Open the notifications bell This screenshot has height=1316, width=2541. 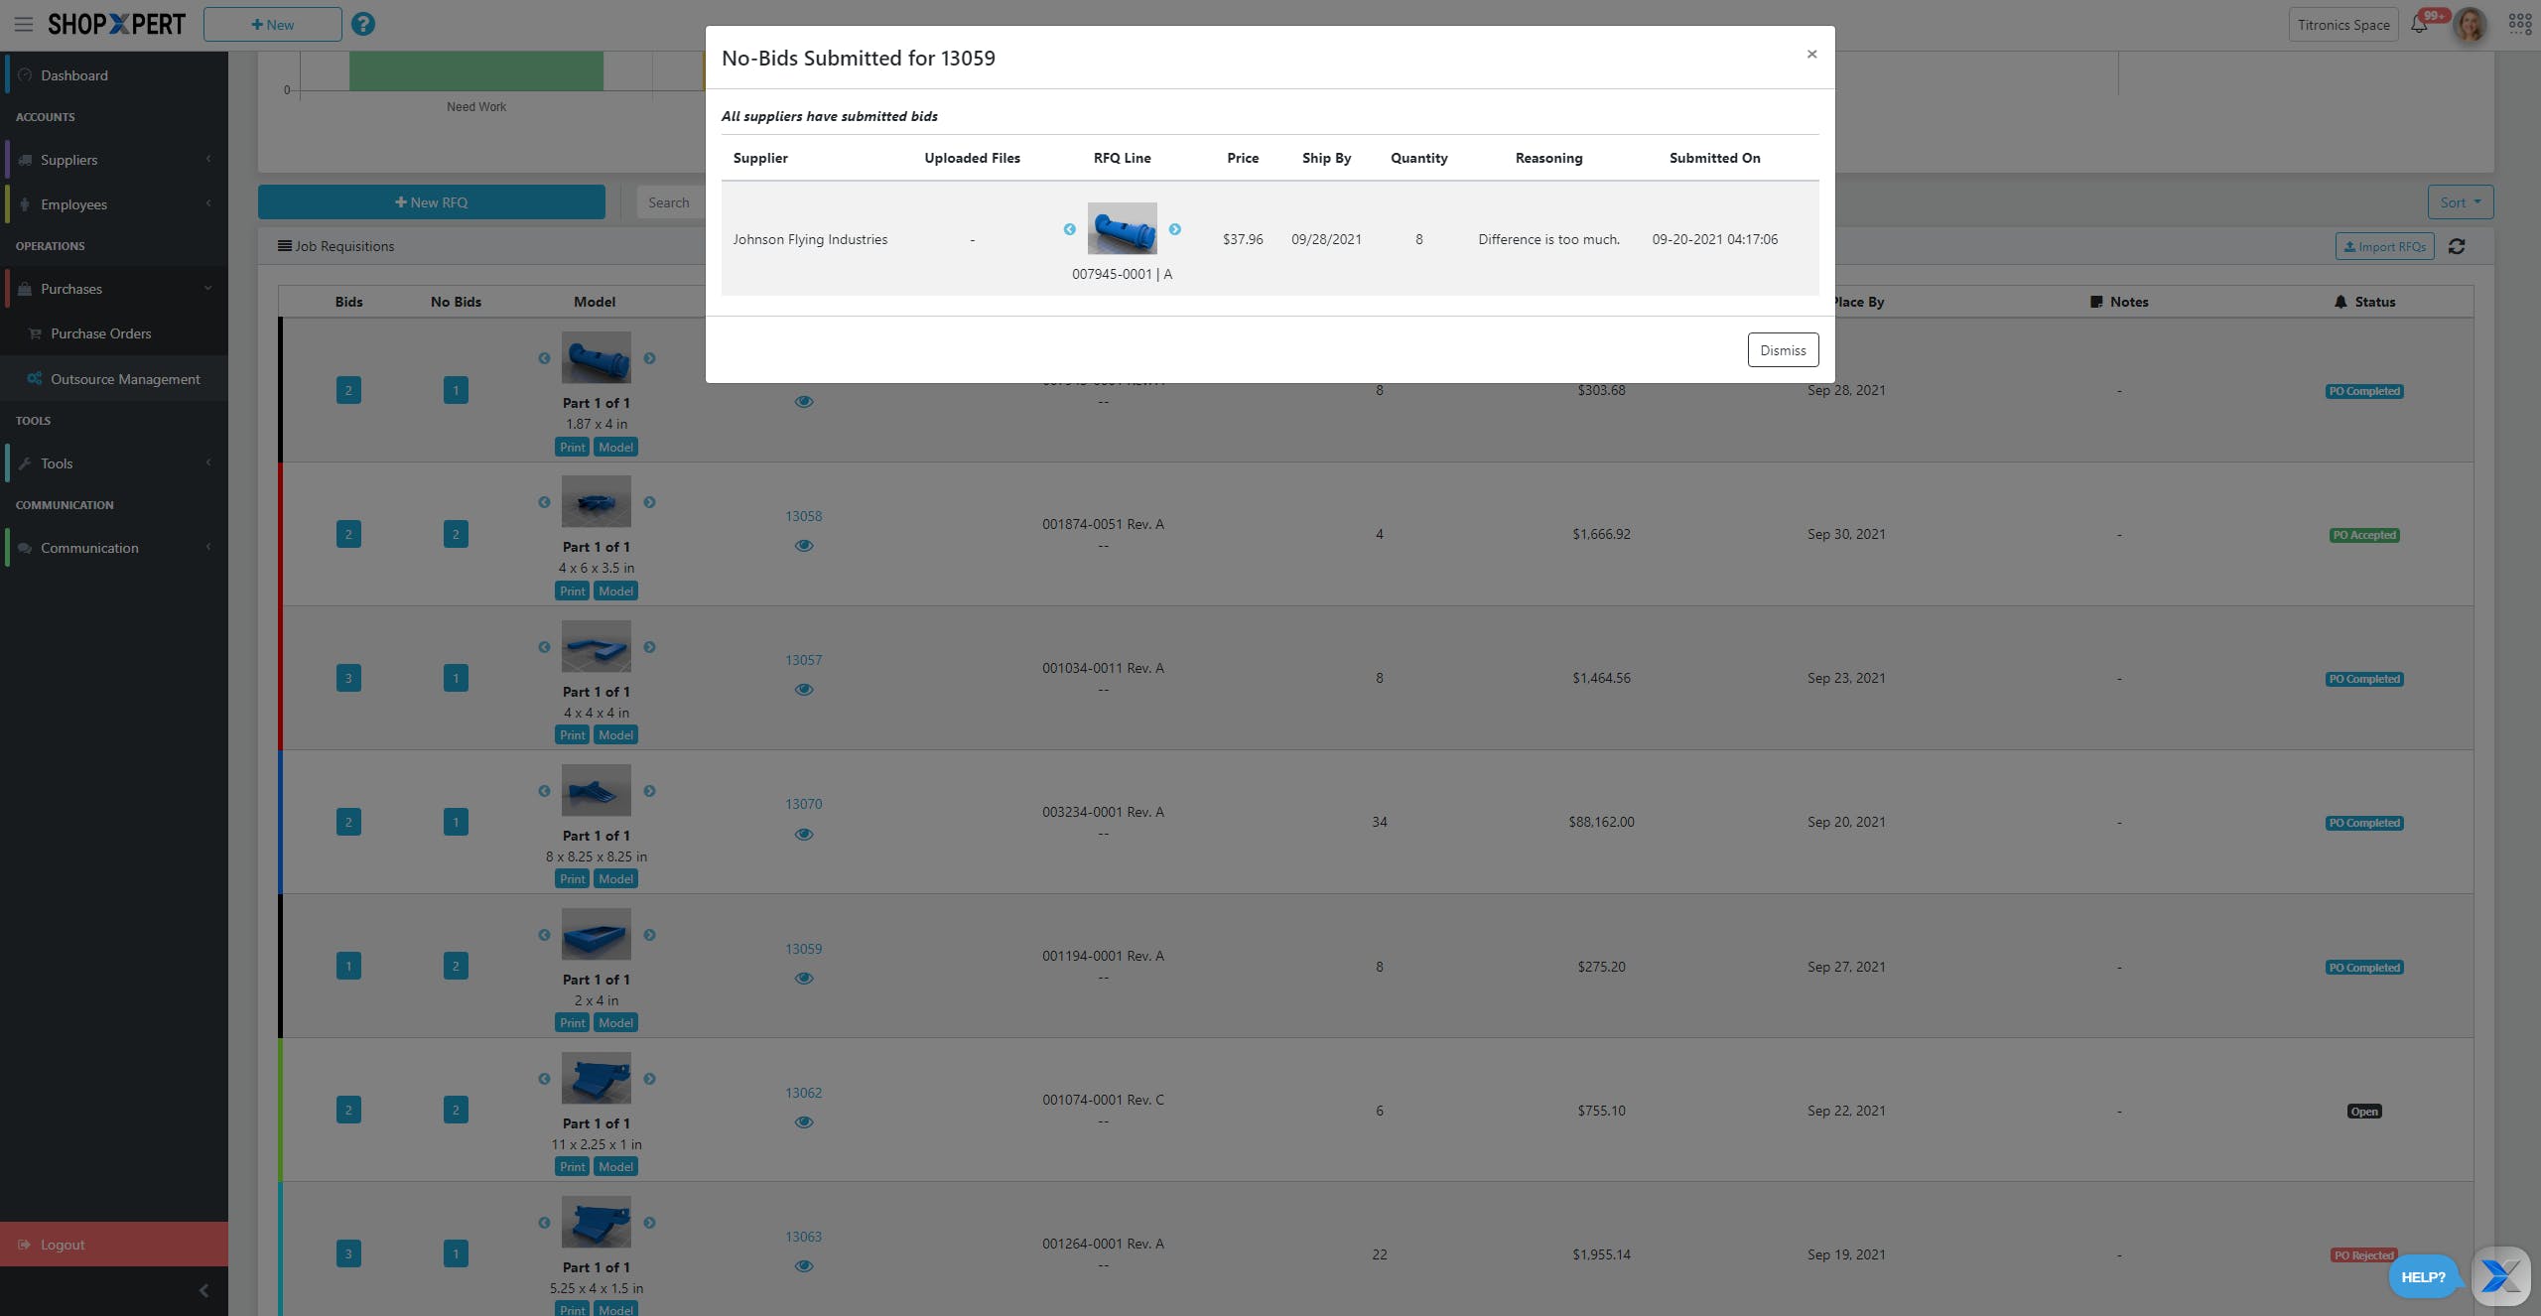click(x=2419, y=25)
